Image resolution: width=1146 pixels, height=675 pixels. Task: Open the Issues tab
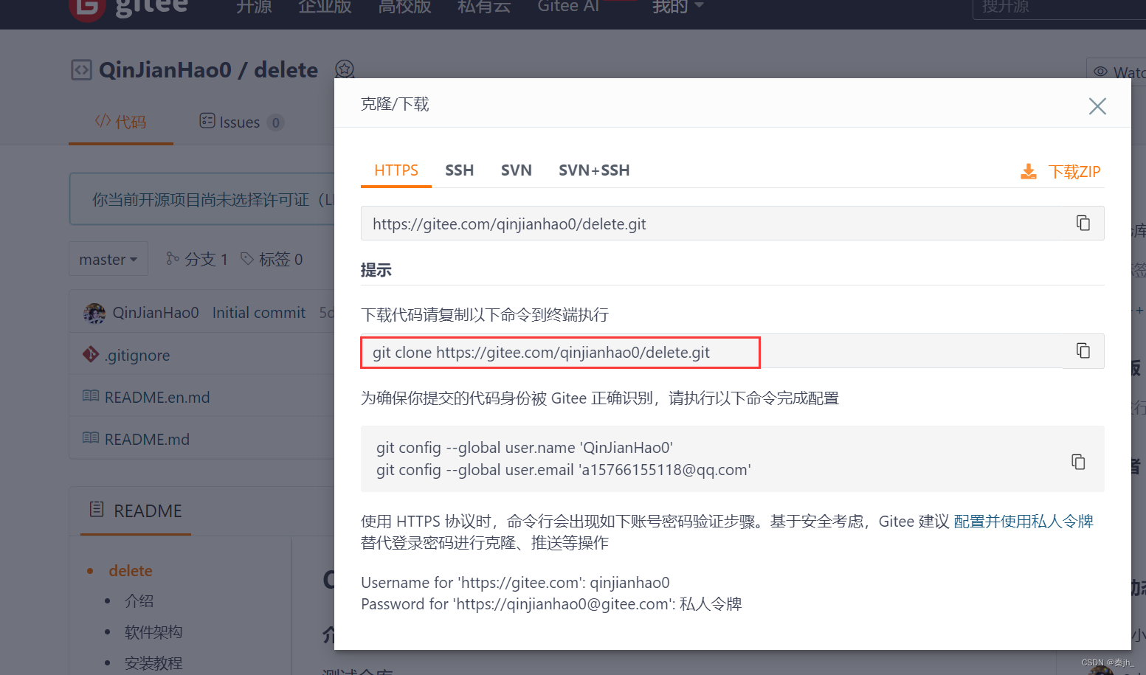pyautogui.click(x=241, y=122)
